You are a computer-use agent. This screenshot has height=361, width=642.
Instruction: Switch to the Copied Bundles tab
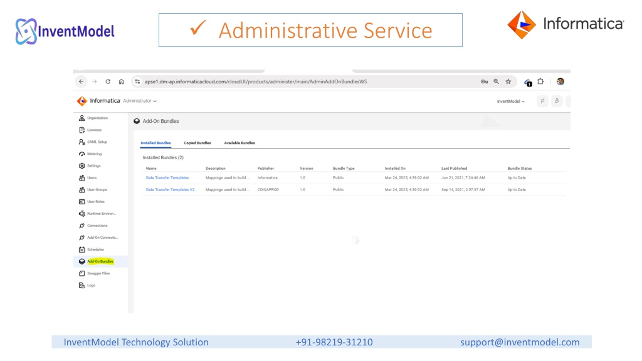[x=197, y=143]
